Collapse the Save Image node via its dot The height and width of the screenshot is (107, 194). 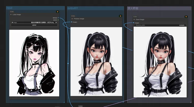click(x=134, y=20)
